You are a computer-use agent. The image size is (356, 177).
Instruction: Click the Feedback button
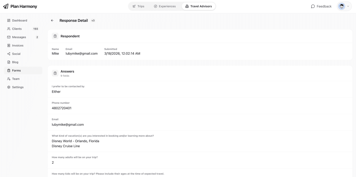point(321,6)
